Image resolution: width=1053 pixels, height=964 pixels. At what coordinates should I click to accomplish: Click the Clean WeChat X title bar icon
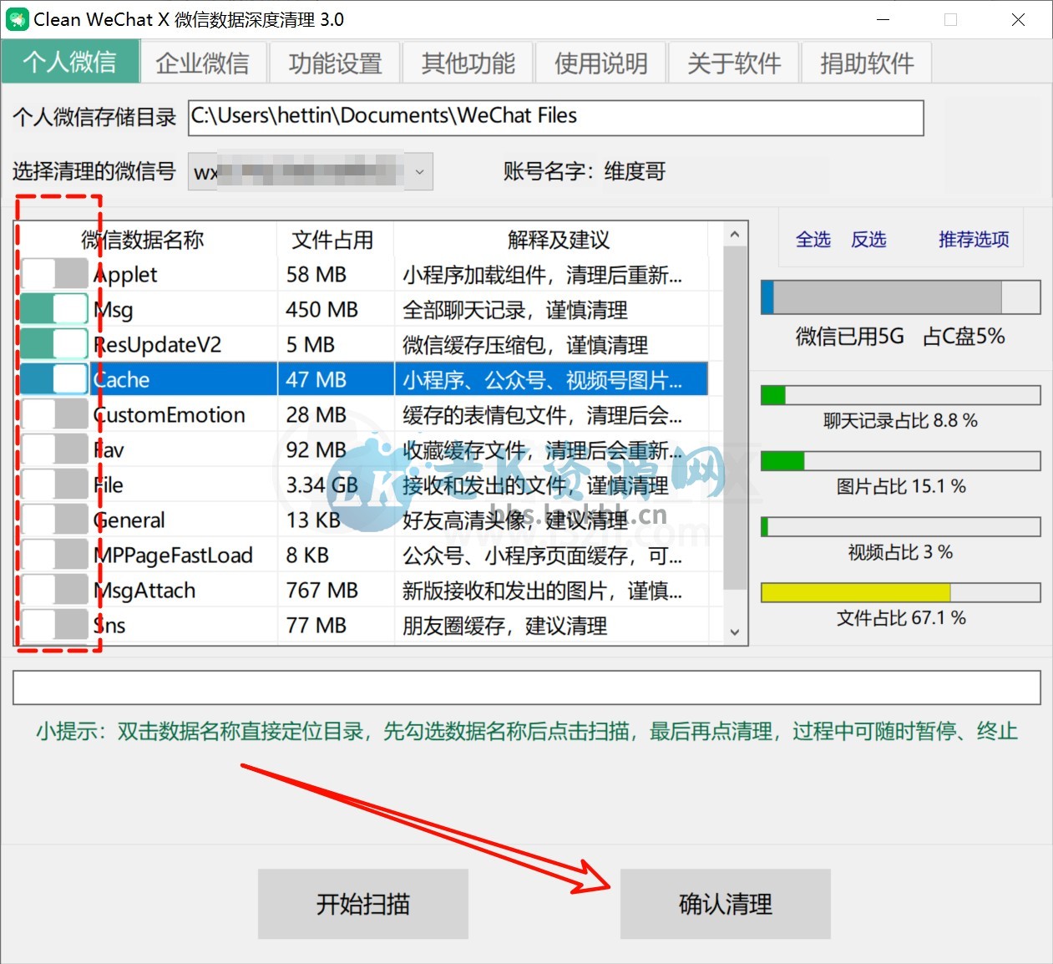coord(18,18)
